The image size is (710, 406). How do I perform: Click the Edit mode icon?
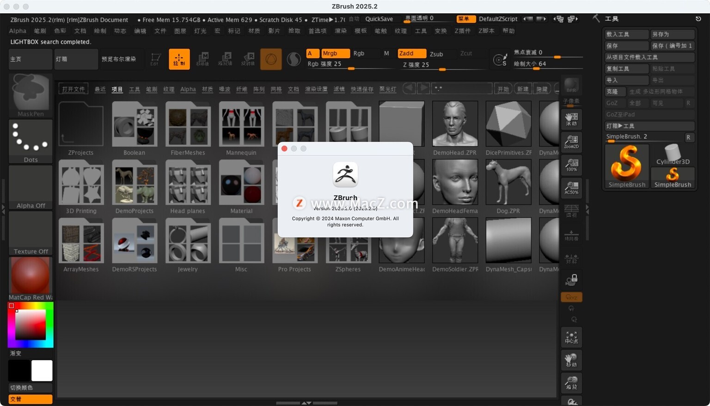click(156, 59)
